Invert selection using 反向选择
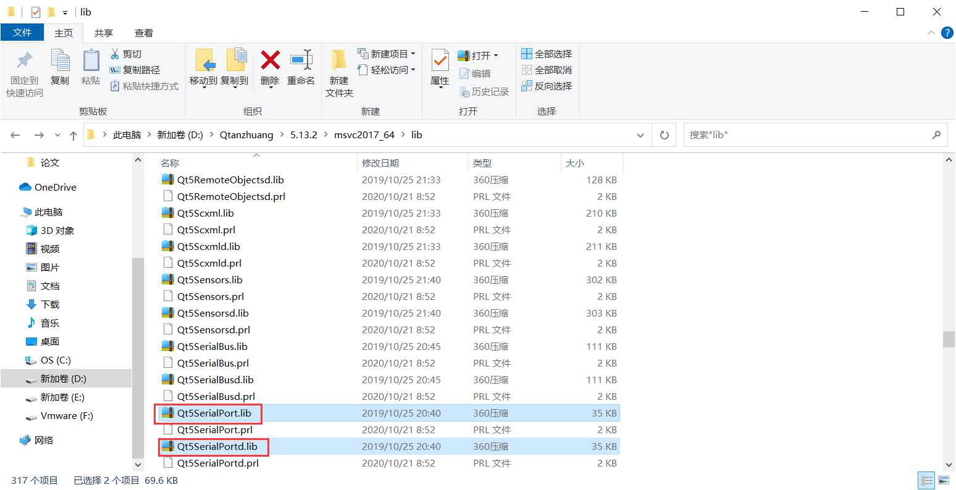This screenshot has width=956, height=490. [x=547, y=86]
